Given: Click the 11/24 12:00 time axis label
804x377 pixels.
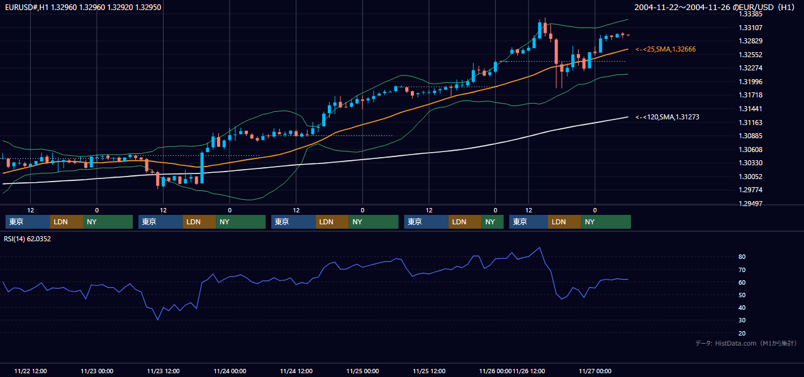Looking at the screenshot, I should pyautogui.click(x=296, y=371).
